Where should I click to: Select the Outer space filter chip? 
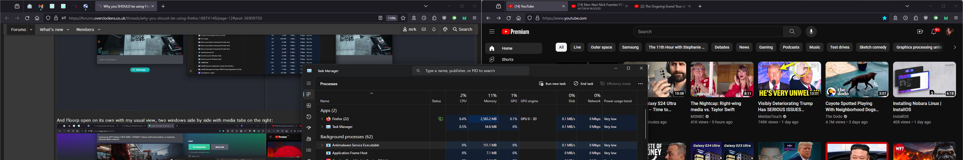[601, 47]
